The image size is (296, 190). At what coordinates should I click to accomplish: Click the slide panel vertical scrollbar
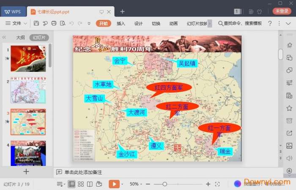click(50, 55)
